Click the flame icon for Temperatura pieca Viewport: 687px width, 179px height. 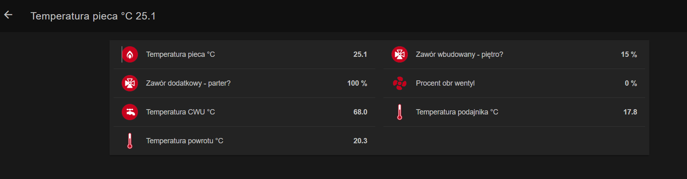[130, 54]
